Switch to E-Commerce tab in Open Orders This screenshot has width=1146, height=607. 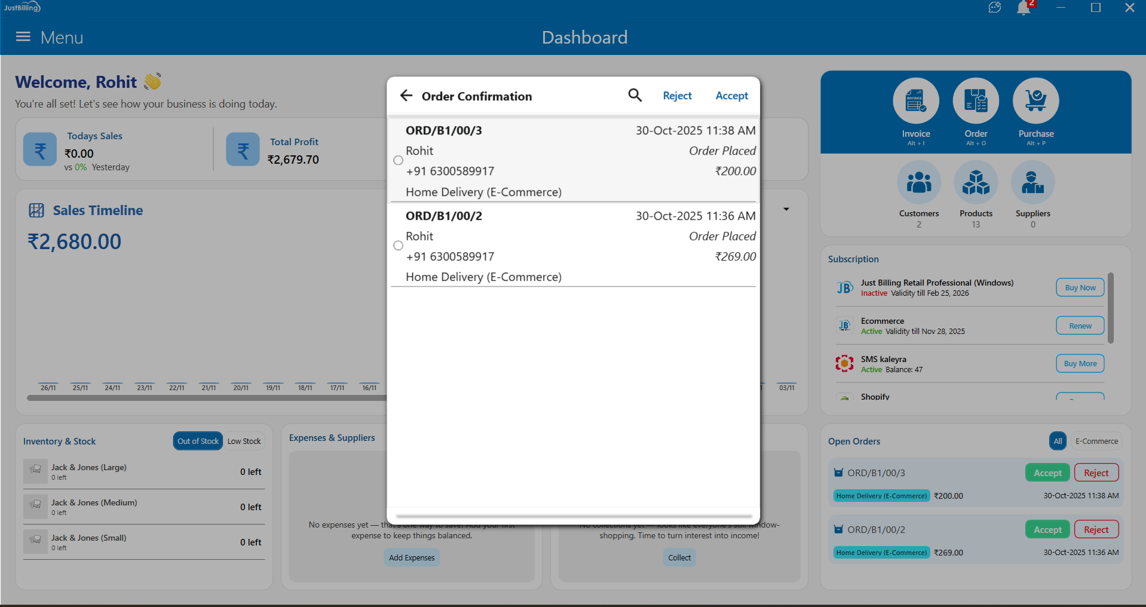(1096, 441)
